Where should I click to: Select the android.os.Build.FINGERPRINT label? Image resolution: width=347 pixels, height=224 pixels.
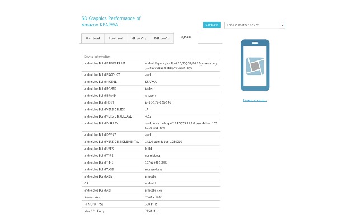(x=105, y=63)
